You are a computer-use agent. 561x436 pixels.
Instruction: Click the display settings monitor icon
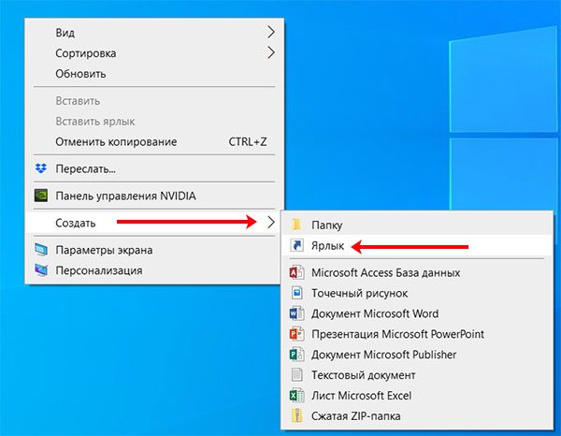(x=41, y=250)
